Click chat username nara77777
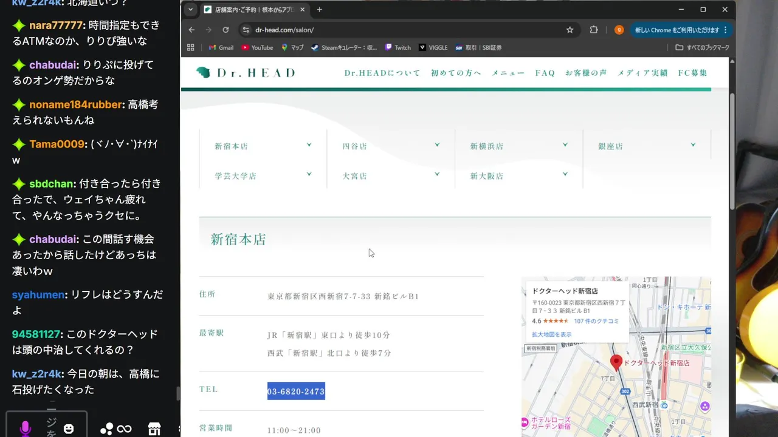The width and height of the screenshot is (778, 437). [56, 25]
